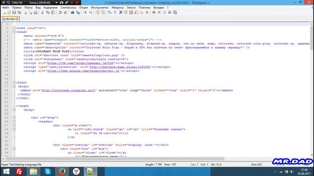Toggle file monitoring eye icon

(147, 13)
